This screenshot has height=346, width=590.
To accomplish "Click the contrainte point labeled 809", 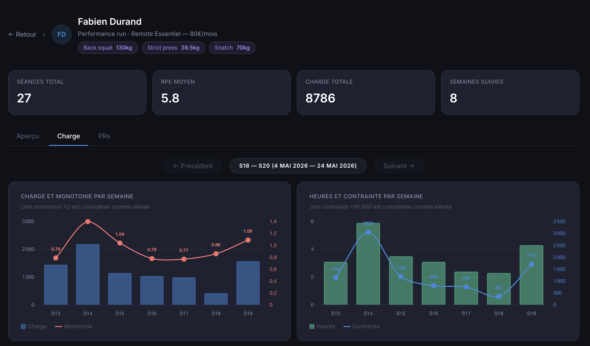I will 434,286.
